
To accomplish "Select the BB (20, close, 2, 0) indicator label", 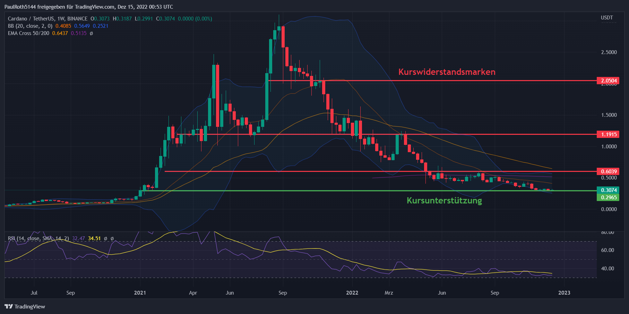I will [x=30, y=26].
